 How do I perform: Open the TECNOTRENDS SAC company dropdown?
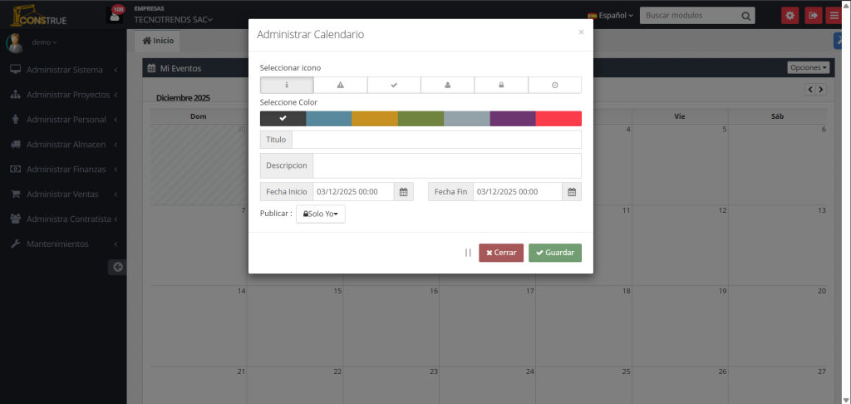(174, 19)
